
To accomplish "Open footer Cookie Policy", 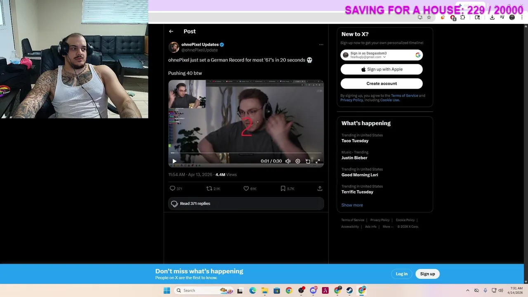I will pos(405,220).
